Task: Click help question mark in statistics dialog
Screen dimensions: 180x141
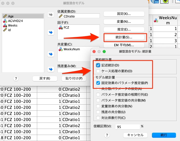Action: [x=107, y=135]
